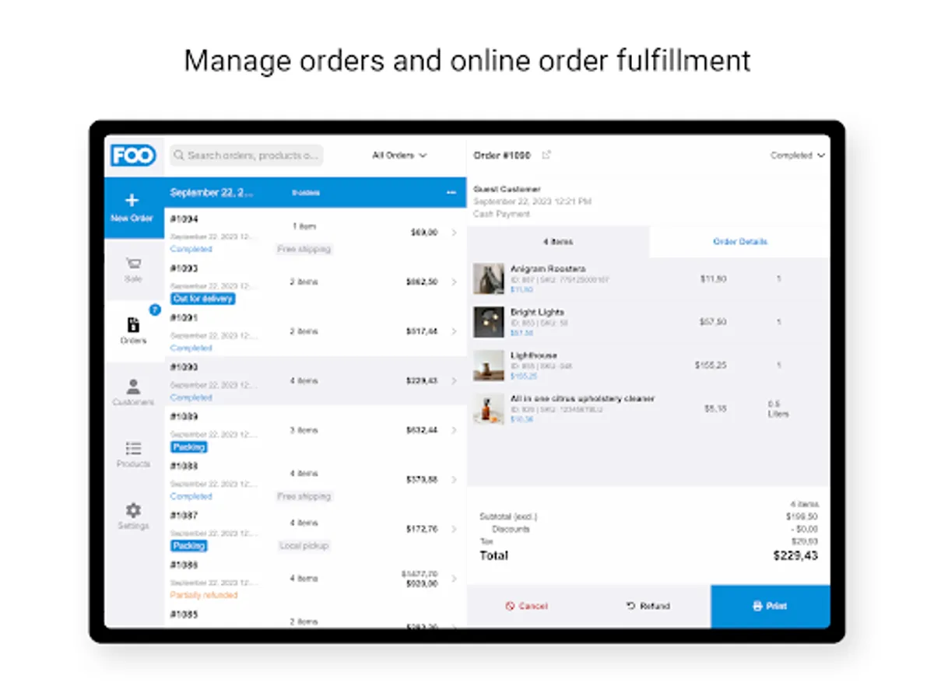This screenshot has height=700, width=934.
Task: Click the Packing tag on order #1089
Action: (188, 447)
